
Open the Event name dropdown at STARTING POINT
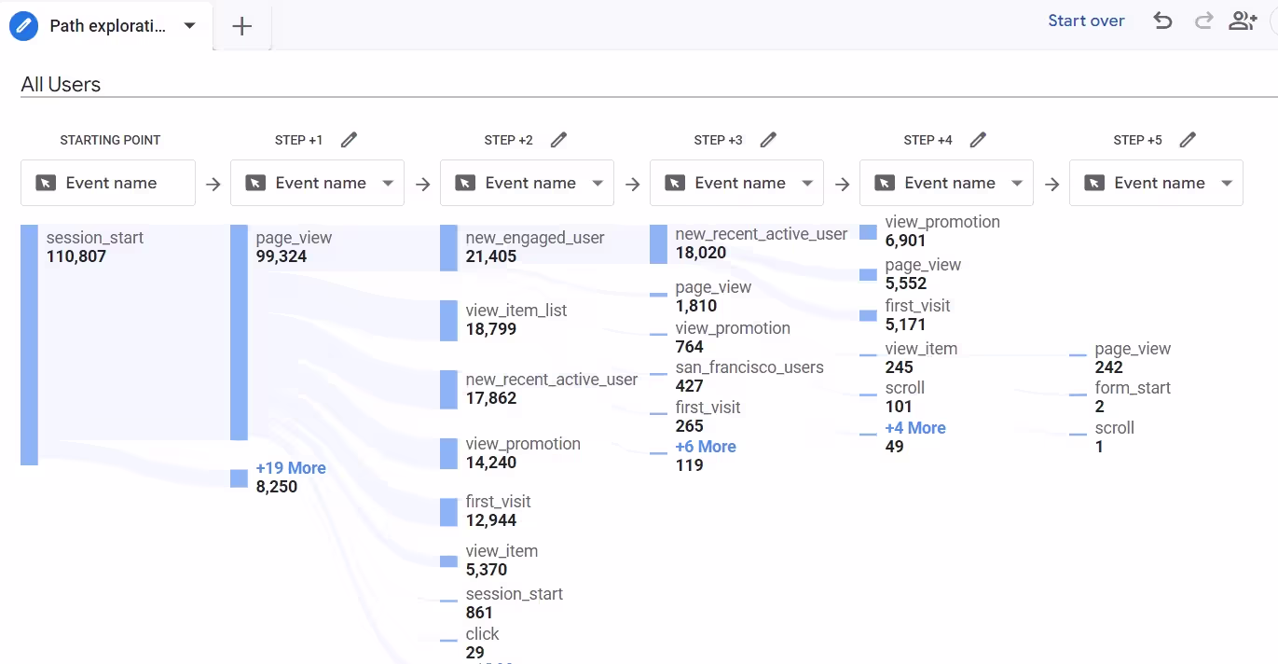coord(107,182)
